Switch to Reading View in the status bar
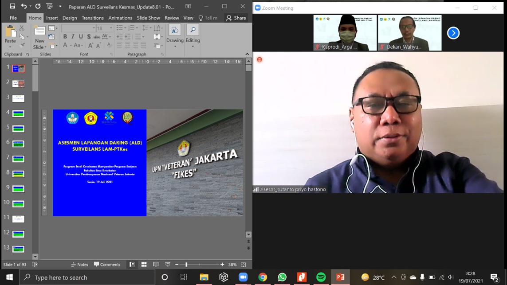 [x=156, y=265]
